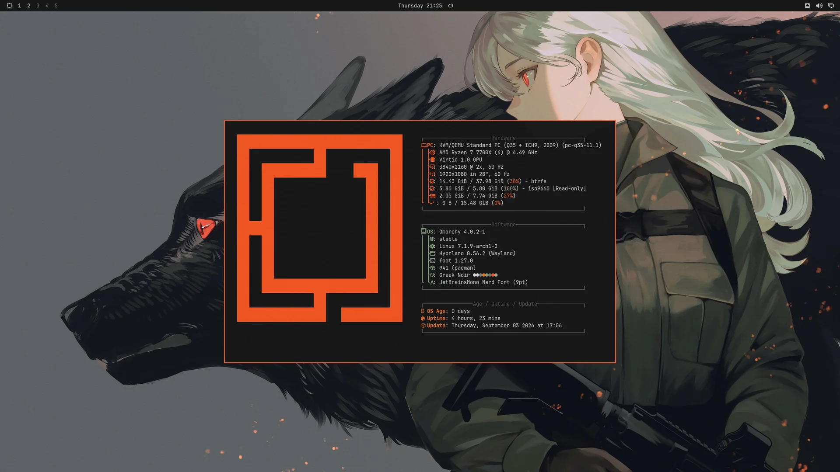This screenshot has width=840, height=472.
Task: Click the hourglass icon beside OS Age
Action: tap(423, 311)
